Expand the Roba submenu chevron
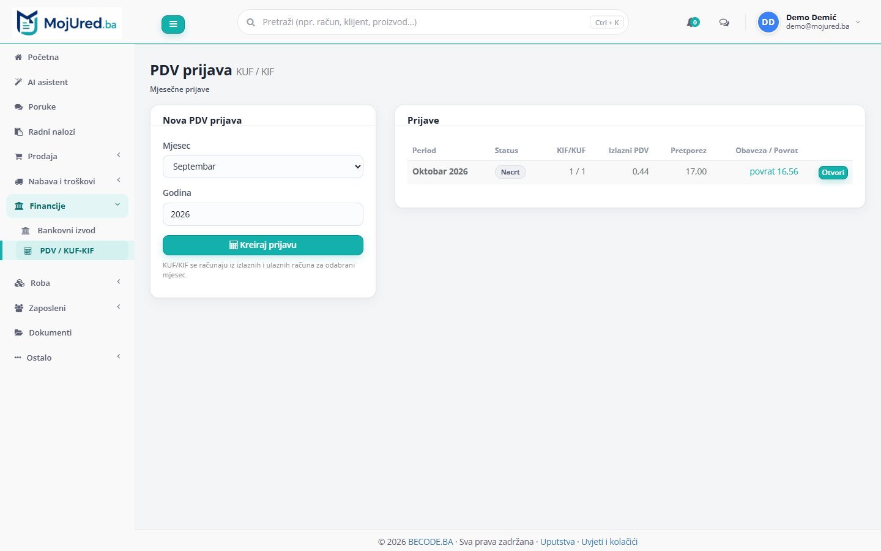Image resolution: width=881 pixels, height=551 pixels. pos(119,282)
